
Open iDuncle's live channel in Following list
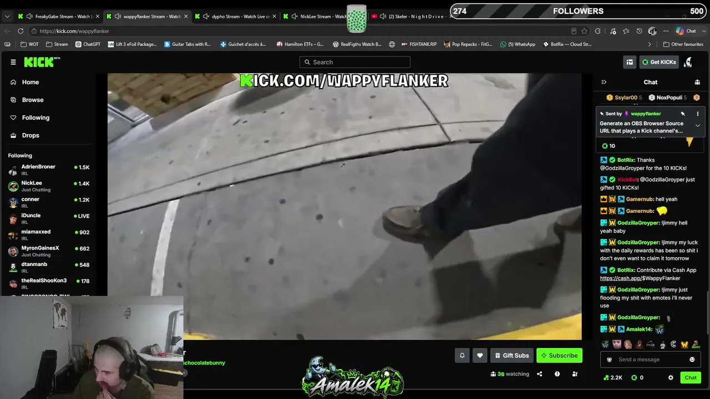pyautogui.click(x=49, y=218)
